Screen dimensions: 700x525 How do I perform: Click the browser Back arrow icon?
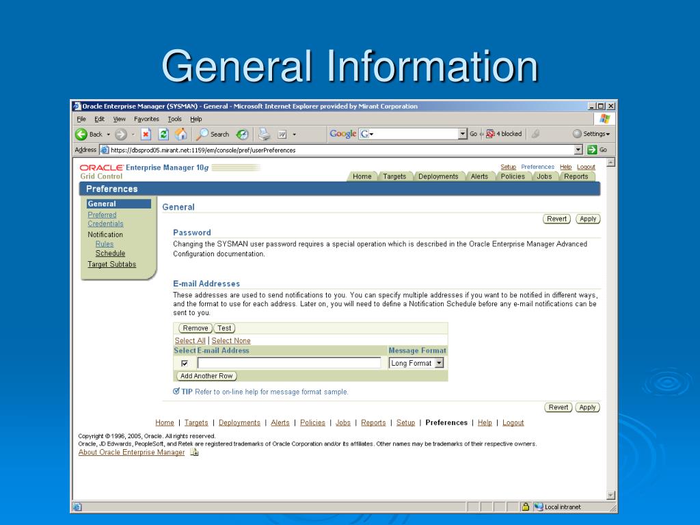pyautogui.click(x=81, y=134)
